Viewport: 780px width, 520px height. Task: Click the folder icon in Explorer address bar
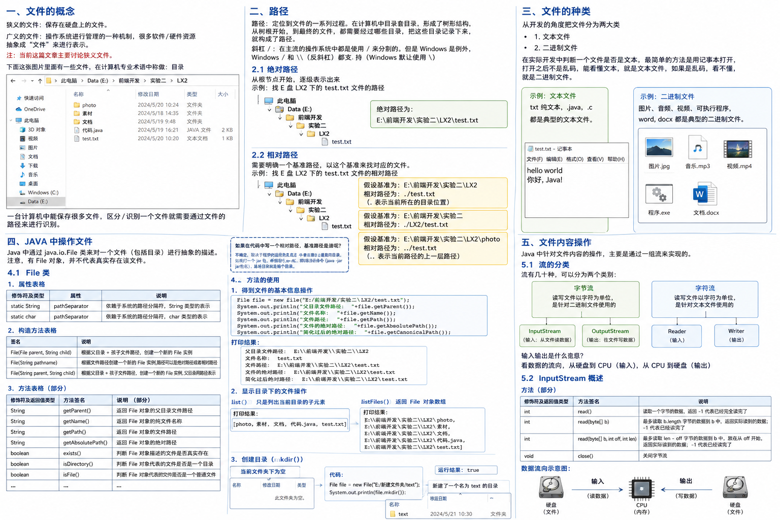pos(49,81)
